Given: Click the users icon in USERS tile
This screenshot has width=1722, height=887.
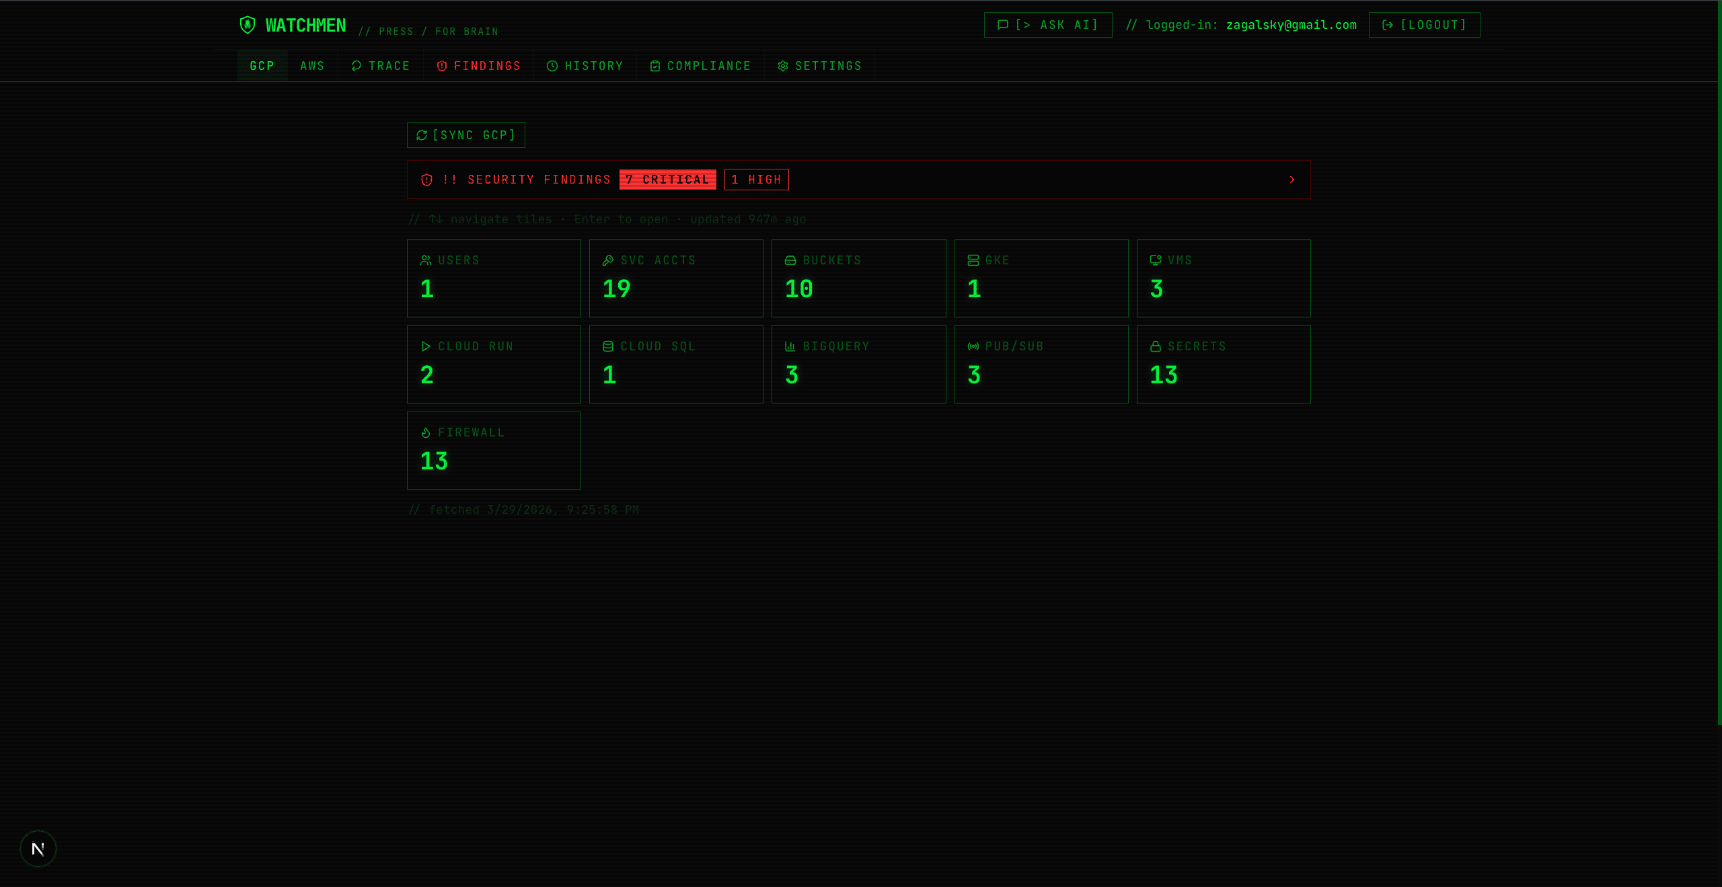Looking at the screenshot, I should point(426,260).
